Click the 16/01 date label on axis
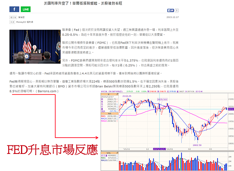Image resolution: width=234 pixels, height=171 pixels. (x=170, y=149)
